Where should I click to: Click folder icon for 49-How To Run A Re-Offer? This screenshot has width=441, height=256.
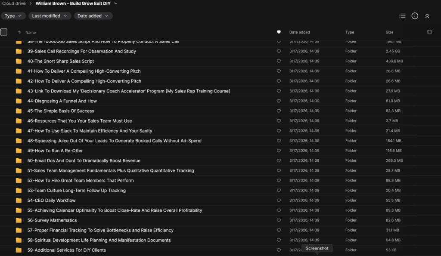pyautogui.click(x=19, y=151)
